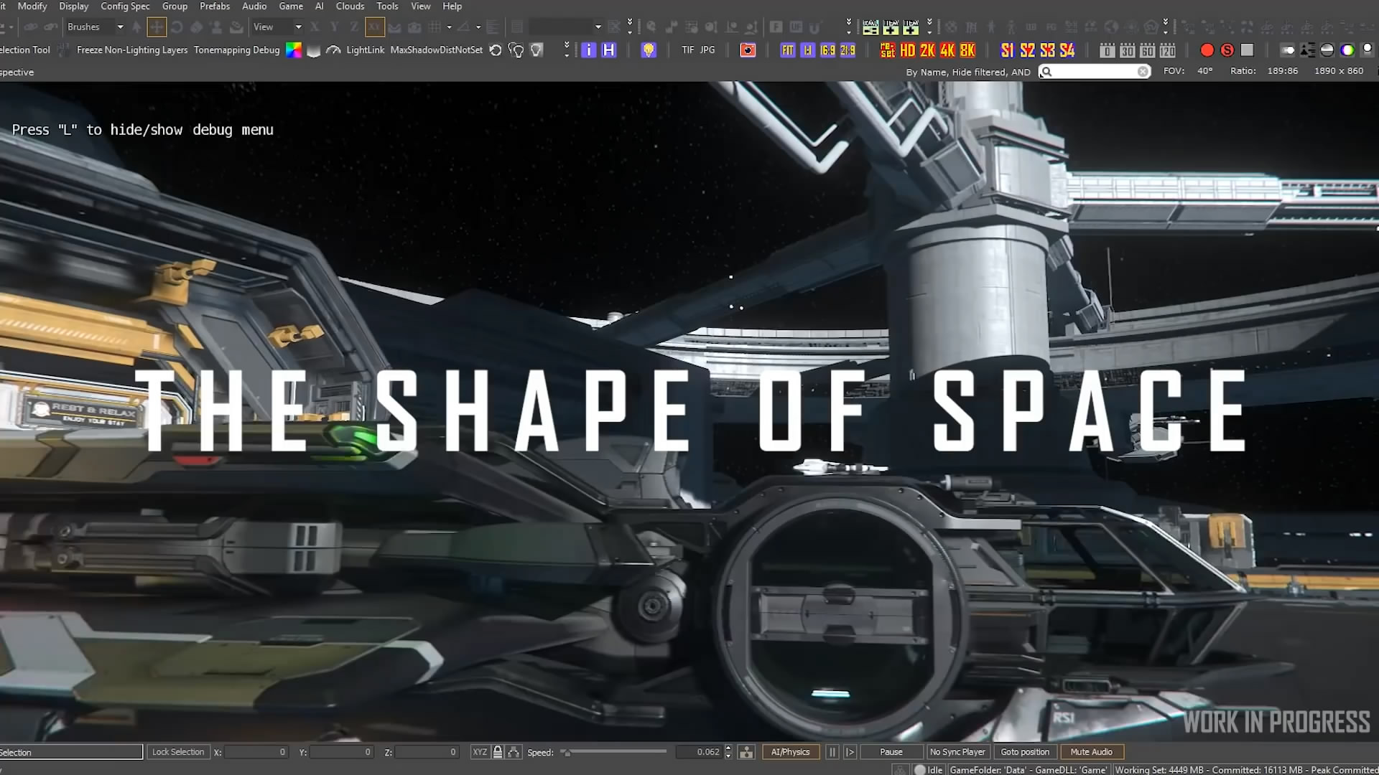Set resolution to 8K

[x=967, y=50]
